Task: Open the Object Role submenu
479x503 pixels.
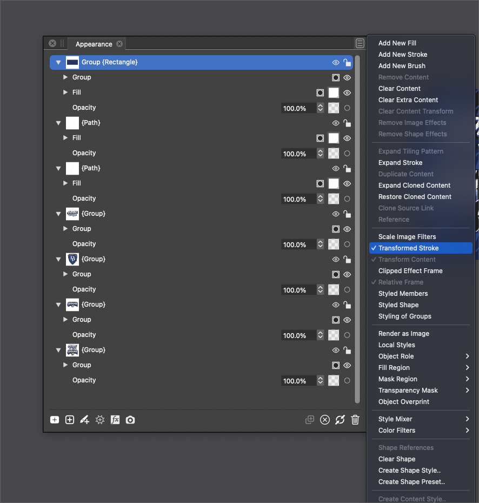Action: [396, 356]
